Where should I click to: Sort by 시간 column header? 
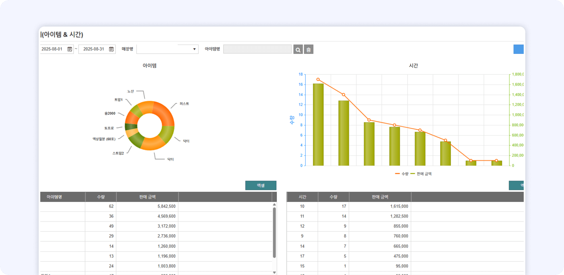point(302,197)
